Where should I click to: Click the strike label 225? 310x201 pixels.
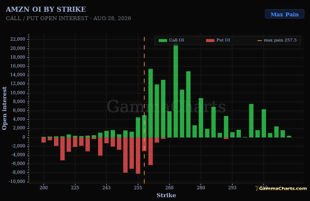[x=75, y=188]
